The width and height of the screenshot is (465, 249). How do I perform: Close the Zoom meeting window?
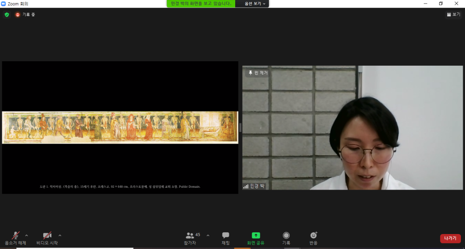(x=456, y=4)
